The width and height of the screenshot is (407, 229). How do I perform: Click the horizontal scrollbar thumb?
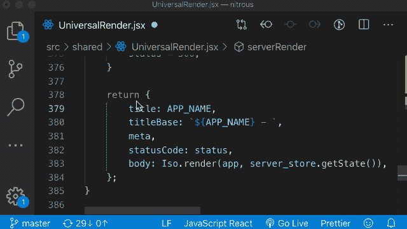pyautogui.click(x=142, y=211)
